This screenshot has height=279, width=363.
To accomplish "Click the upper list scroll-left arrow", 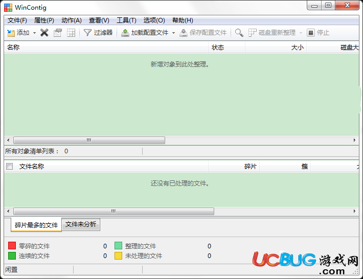I will 8,140.
